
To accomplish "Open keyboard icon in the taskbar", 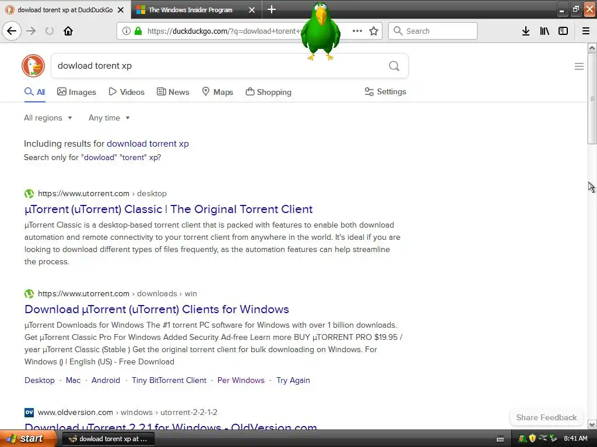I will (x=500, y=439).
